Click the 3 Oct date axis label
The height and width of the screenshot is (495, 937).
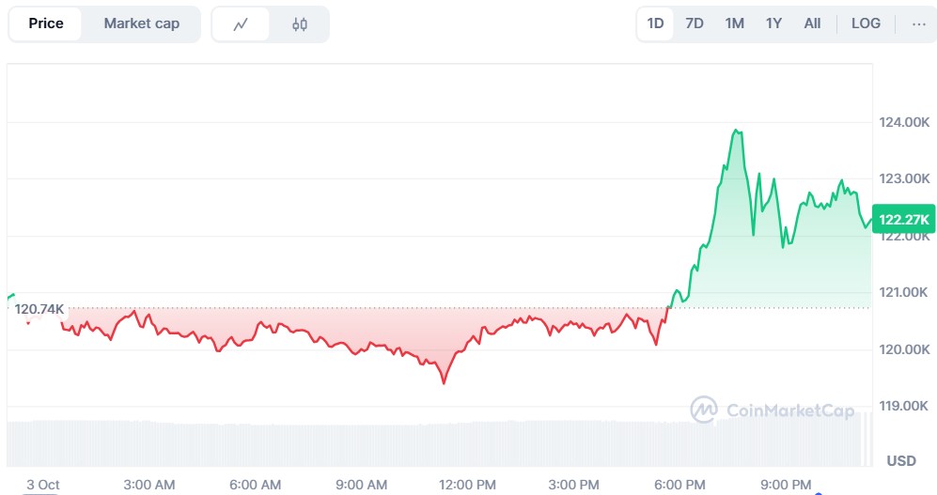pyautogui.click(x=43, y=485)
